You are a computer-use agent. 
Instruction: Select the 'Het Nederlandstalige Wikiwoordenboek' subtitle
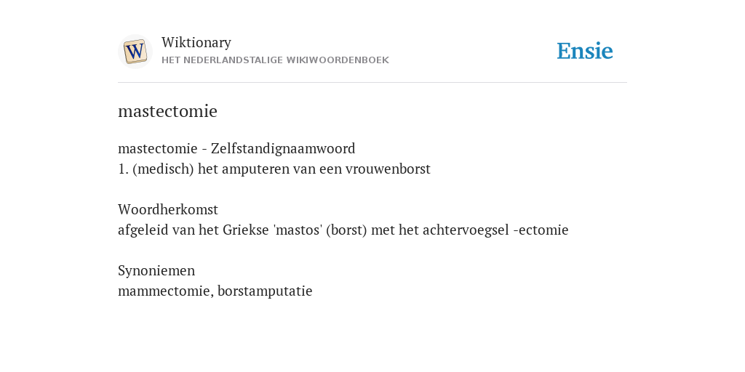[275, 60]
